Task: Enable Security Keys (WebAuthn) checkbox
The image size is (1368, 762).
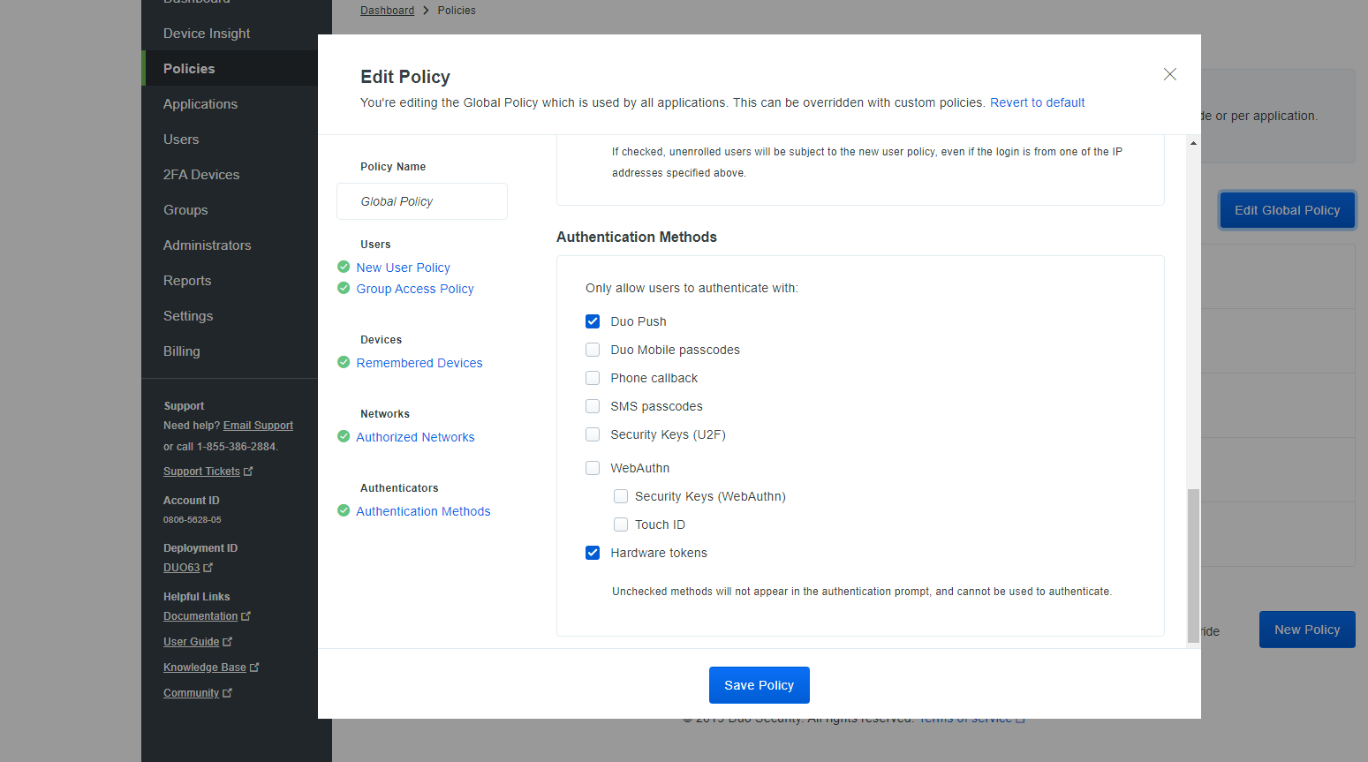Action: click(621, 496)
